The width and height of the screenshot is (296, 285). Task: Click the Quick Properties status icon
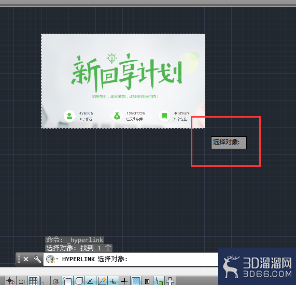(x=147, y=281)
